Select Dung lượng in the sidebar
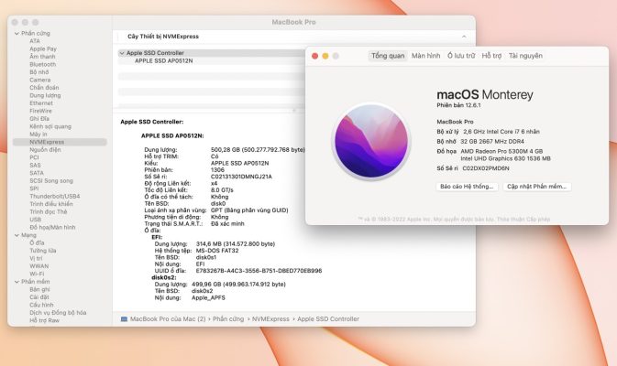The height and width of the screenshot is (366, 617). [45, 95]
